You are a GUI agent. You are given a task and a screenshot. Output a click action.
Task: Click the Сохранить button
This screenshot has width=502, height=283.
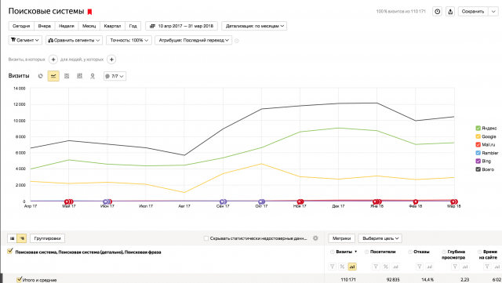coord(473,12)
